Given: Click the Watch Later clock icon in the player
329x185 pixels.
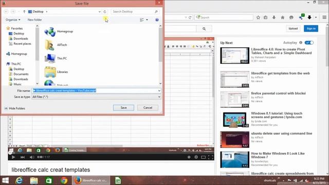Looking at the screenshot, I should coord(189,157).
